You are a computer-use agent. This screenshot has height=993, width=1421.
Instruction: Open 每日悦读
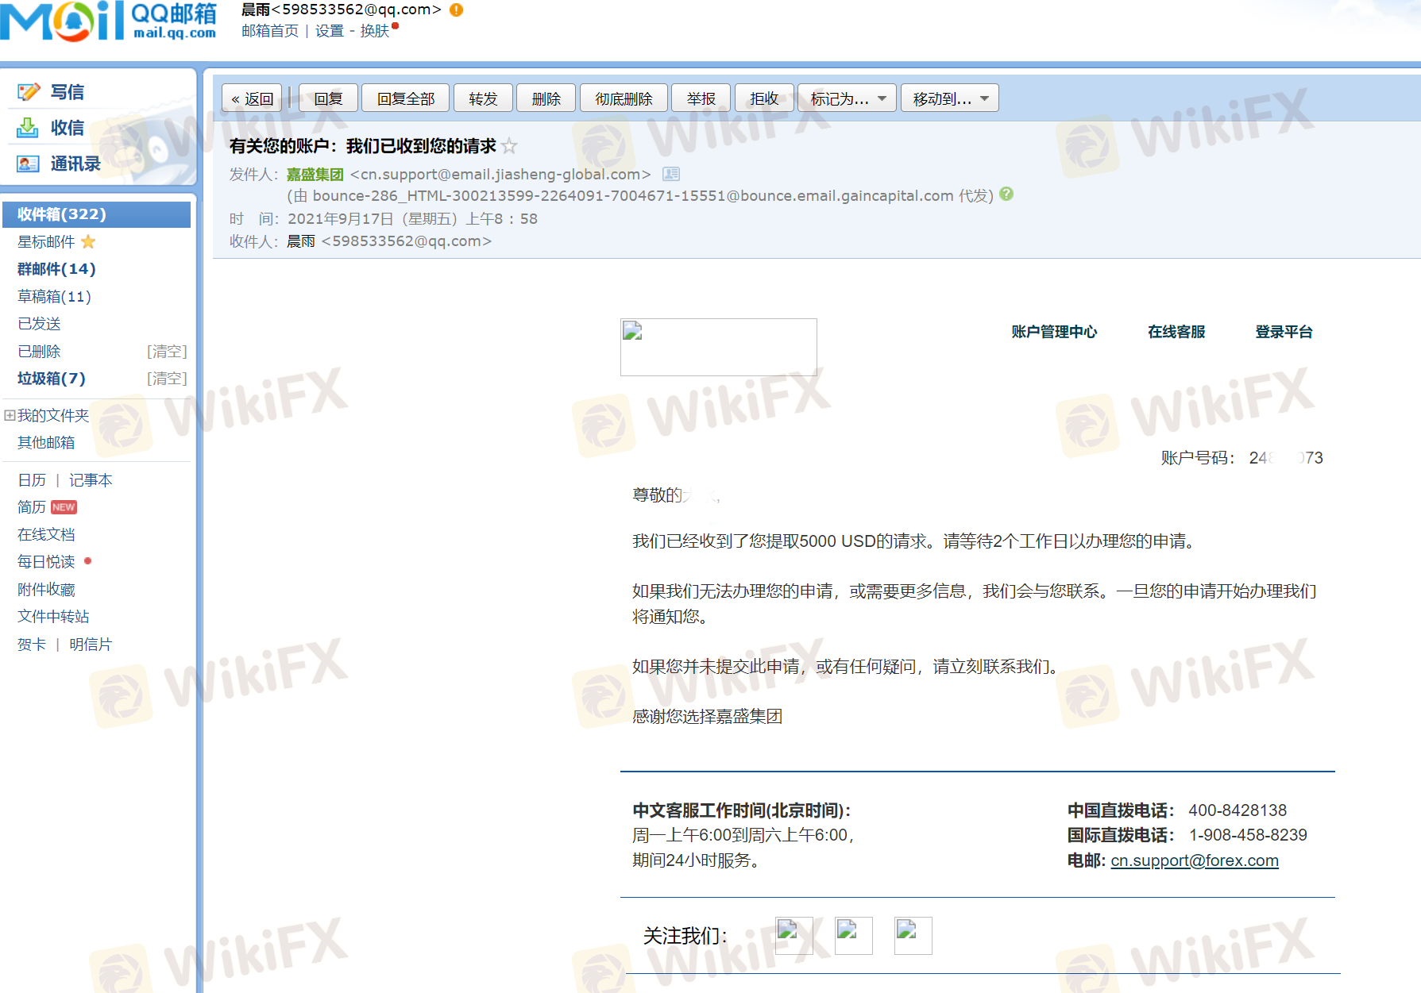click(x=46, y=562)
